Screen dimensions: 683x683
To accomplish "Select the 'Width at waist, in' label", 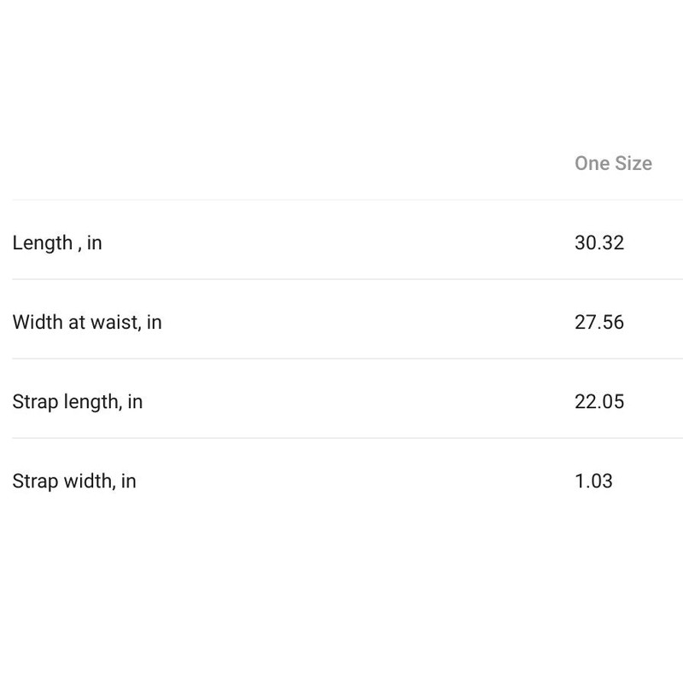I will [x=86, y=322].
